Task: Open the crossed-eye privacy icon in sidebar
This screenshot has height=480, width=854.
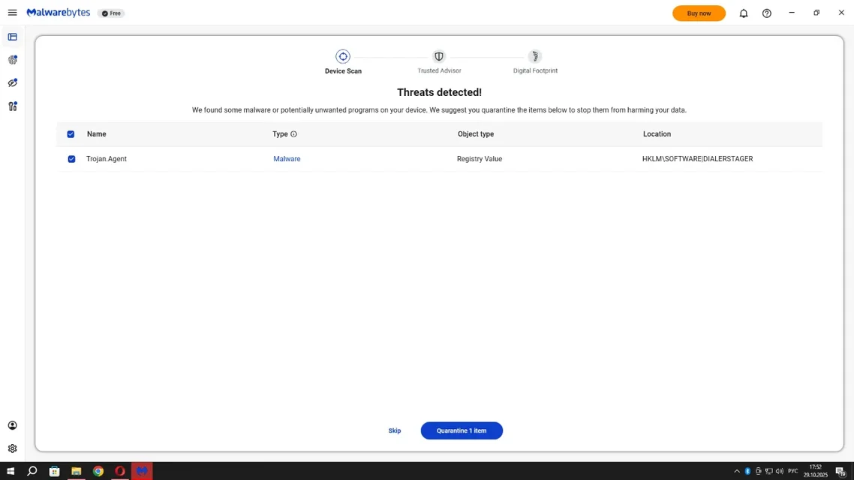Action: click(x=12, y=83)
